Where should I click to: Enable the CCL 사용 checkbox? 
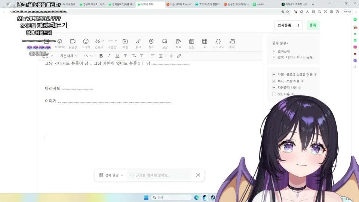click(274, 94)
